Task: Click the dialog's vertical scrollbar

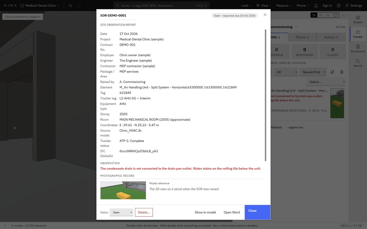Action: coord(266,95)
